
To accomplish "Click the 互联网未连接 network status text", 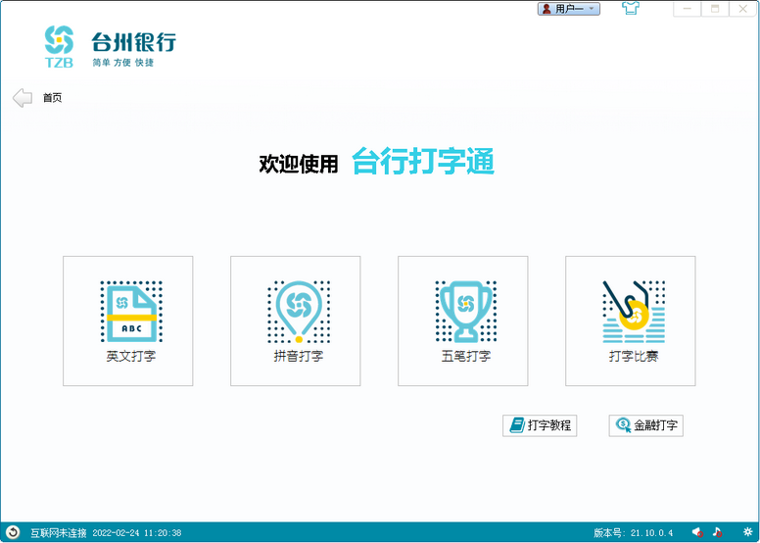I will click(59, 533).
